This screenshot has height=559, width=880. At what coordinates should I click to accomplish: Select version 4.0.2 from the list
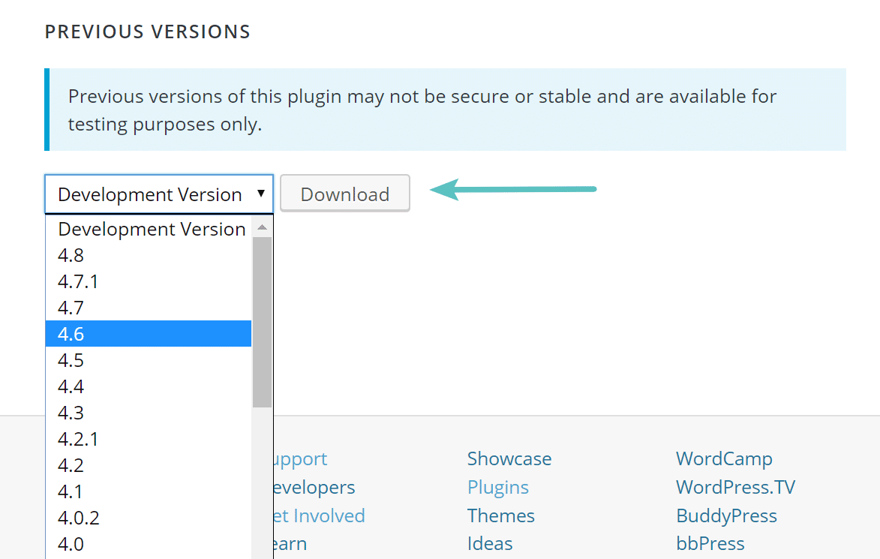click(78, 517)
